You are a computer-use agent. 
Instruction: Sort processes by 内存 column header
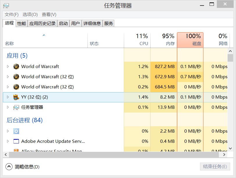164,40
